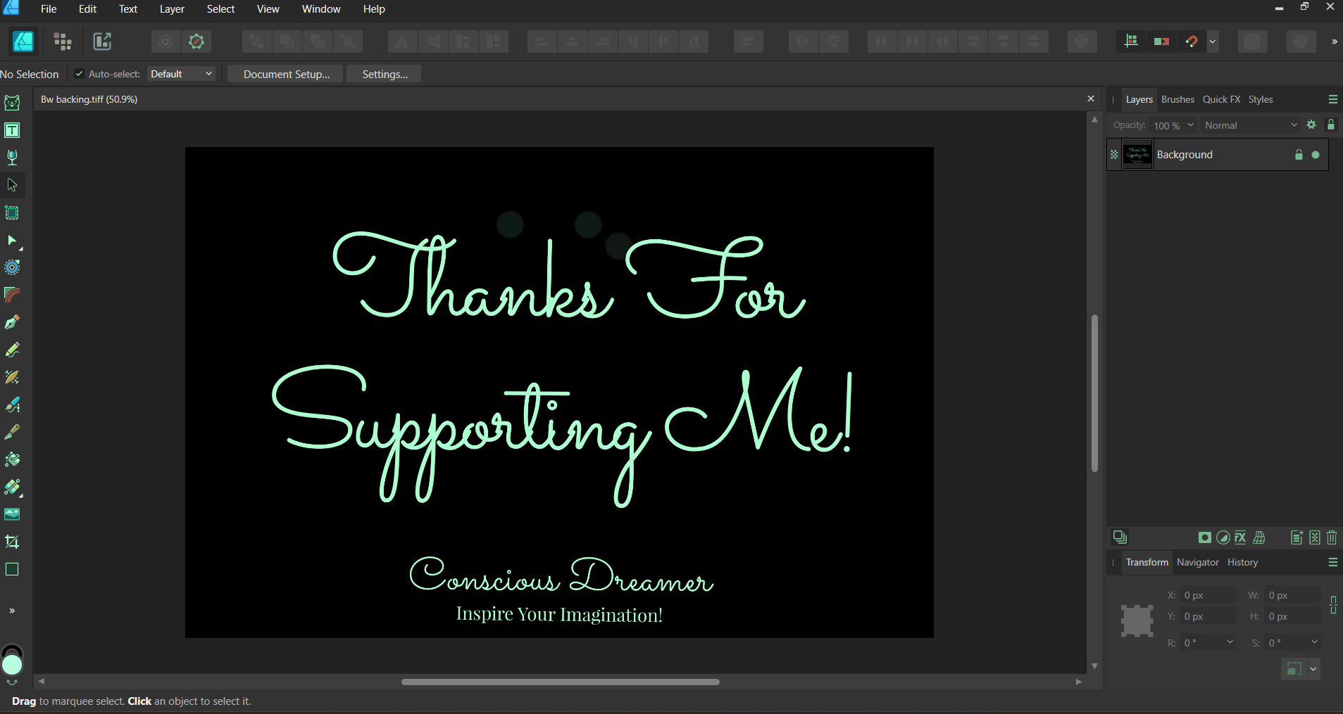Swap stroke and fill colors
This screenshot has height=714, width=1343.
[x=12, y=682]
